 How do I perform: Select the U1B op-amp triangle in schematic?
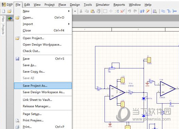[167, 89]
